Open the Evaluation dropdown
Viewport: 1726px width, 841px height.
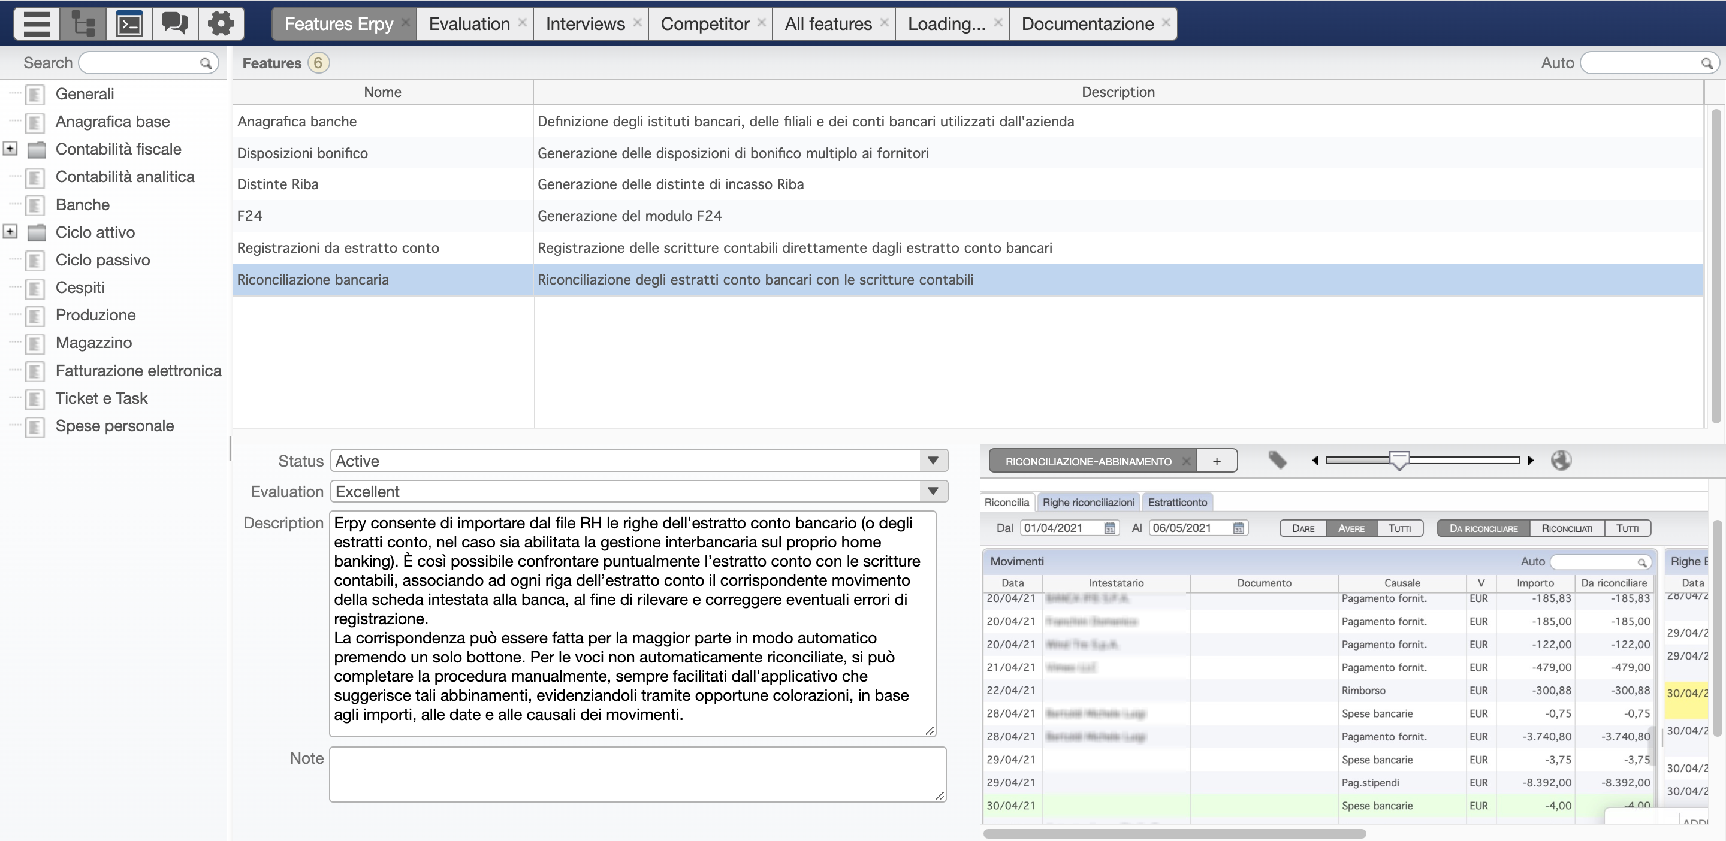(933, 491)
